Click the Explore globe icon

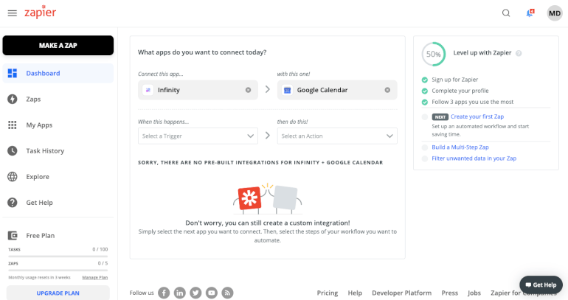pos(13,177)
